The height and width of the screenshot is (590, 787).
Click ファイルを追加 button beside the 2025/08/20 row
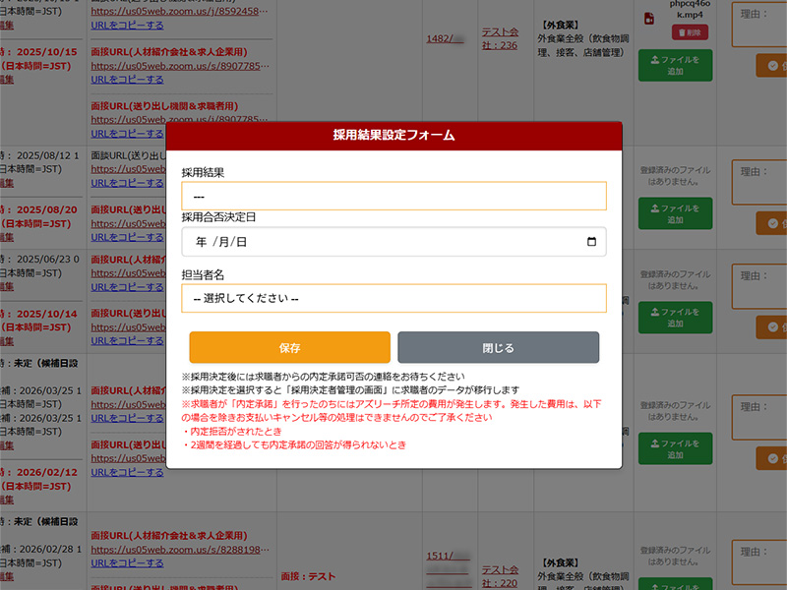click(x=675, y=213)
